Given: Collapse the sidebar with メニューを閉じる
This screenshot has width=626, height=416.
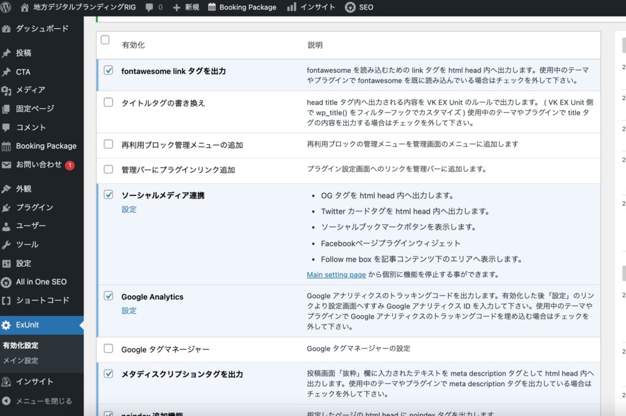Looking at the screenshot, I should click(43, 401).
